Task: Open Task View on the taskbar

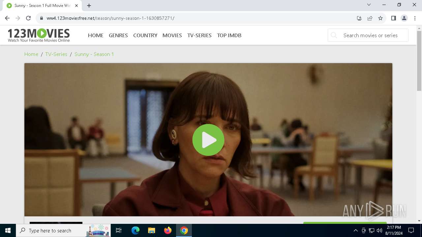Action: pyautogui.click(x=119, y=230)
